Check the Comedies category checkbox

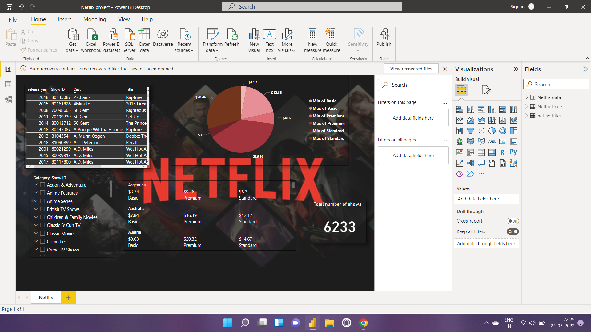(x=42, y=241)
